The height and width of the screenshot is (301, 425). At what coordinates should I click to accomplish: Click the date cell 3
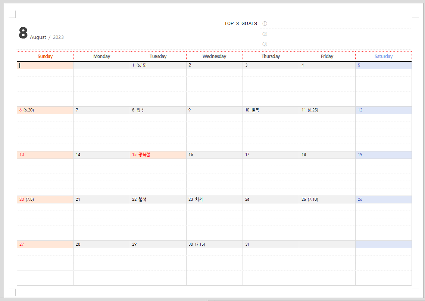[x=271, y=65]
